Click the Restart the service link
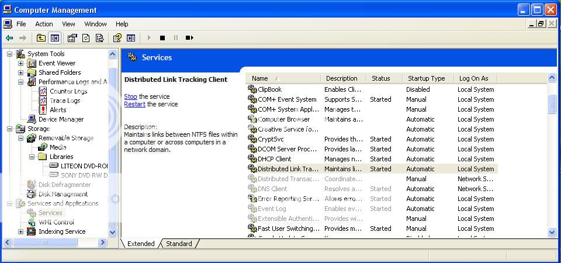 click(x=134, y=104)
